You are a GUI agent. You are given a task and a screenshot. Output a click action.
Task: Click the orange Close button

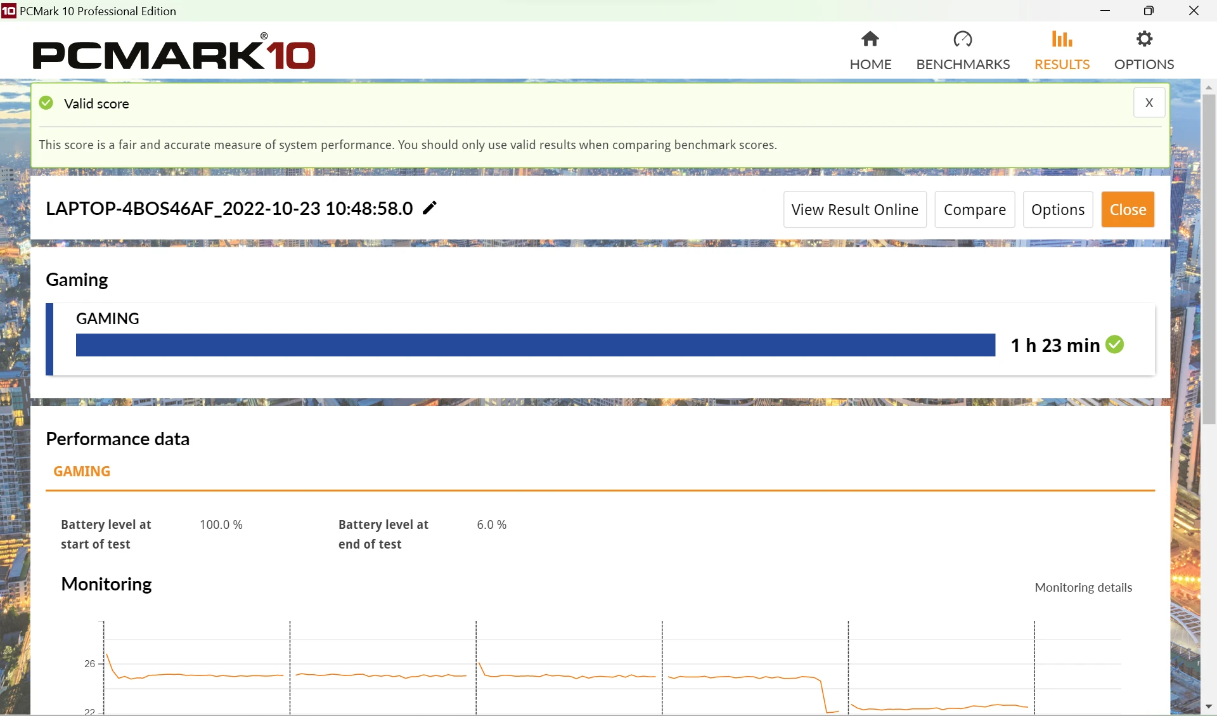[x=1128, y=209]
